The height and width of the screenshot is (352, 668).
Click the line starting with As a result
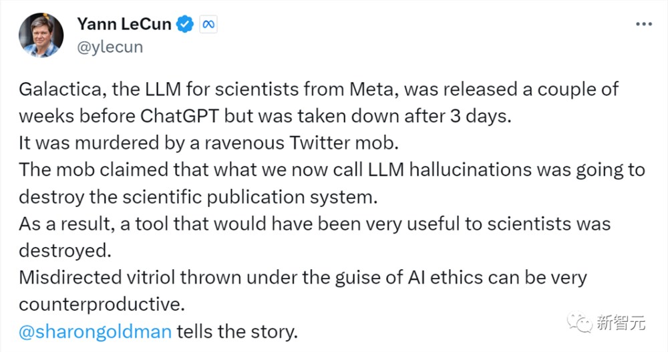314,223
